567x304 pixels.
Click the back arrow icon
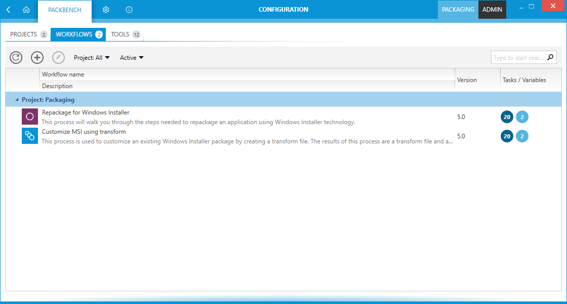[7, 9]
